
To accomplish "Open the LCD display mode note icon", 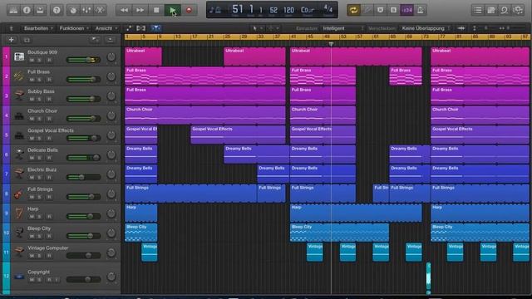I will (216, 10).
